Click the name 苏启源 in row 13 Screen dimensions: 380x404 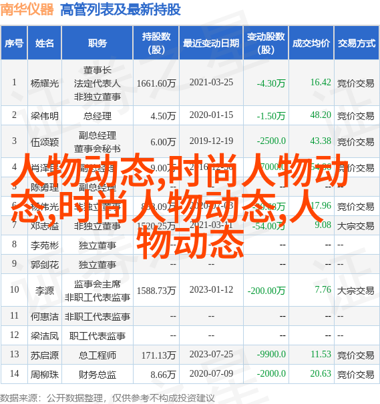pyautogui.click(x=44, y=355)
